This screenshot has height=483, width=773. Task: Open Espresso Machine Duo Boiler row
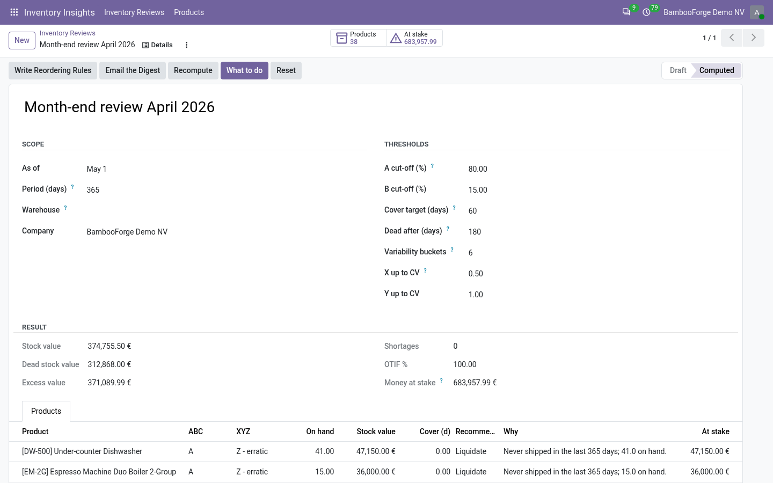pyautogui.click(x=376, y=472)
